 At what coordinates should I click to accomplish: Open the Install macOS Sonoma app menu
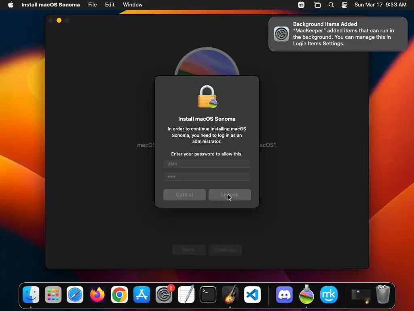[x=51, y=4]
